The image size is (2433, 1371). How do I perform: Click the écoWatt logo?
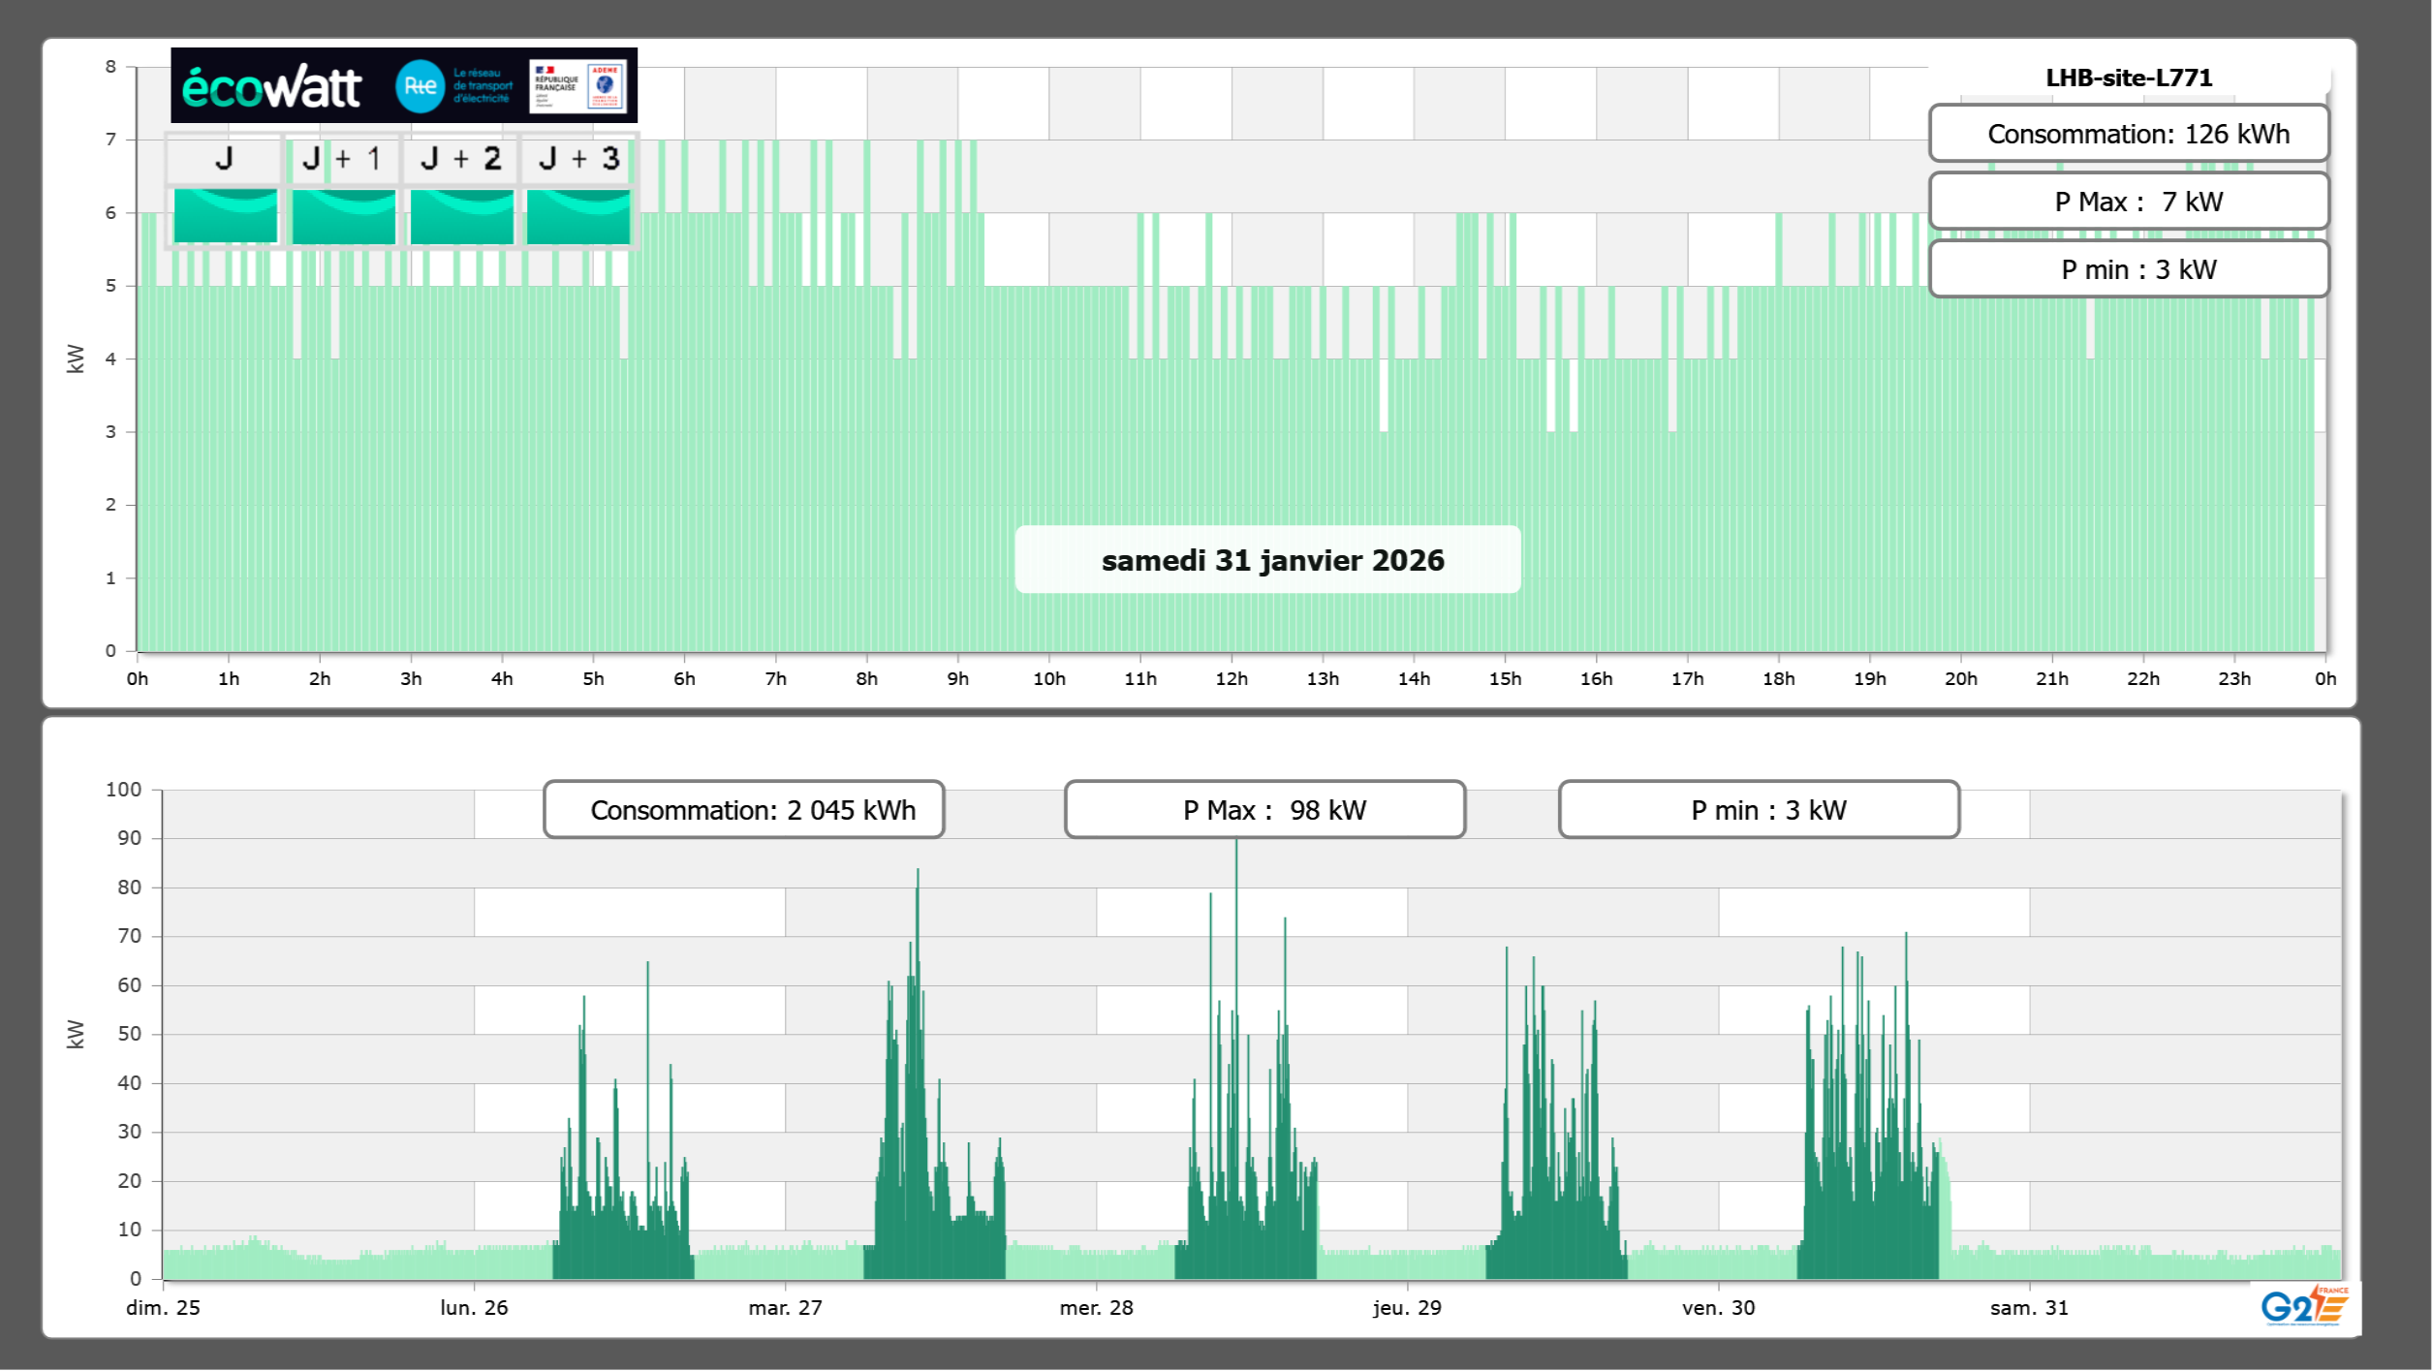271,87
